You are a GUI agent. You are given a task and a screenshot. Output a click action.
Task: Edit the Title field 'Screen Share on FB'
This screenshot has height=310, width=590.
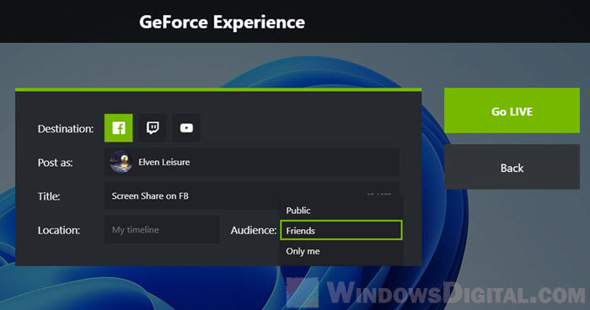pyautogui.click(x=252, y=195)
